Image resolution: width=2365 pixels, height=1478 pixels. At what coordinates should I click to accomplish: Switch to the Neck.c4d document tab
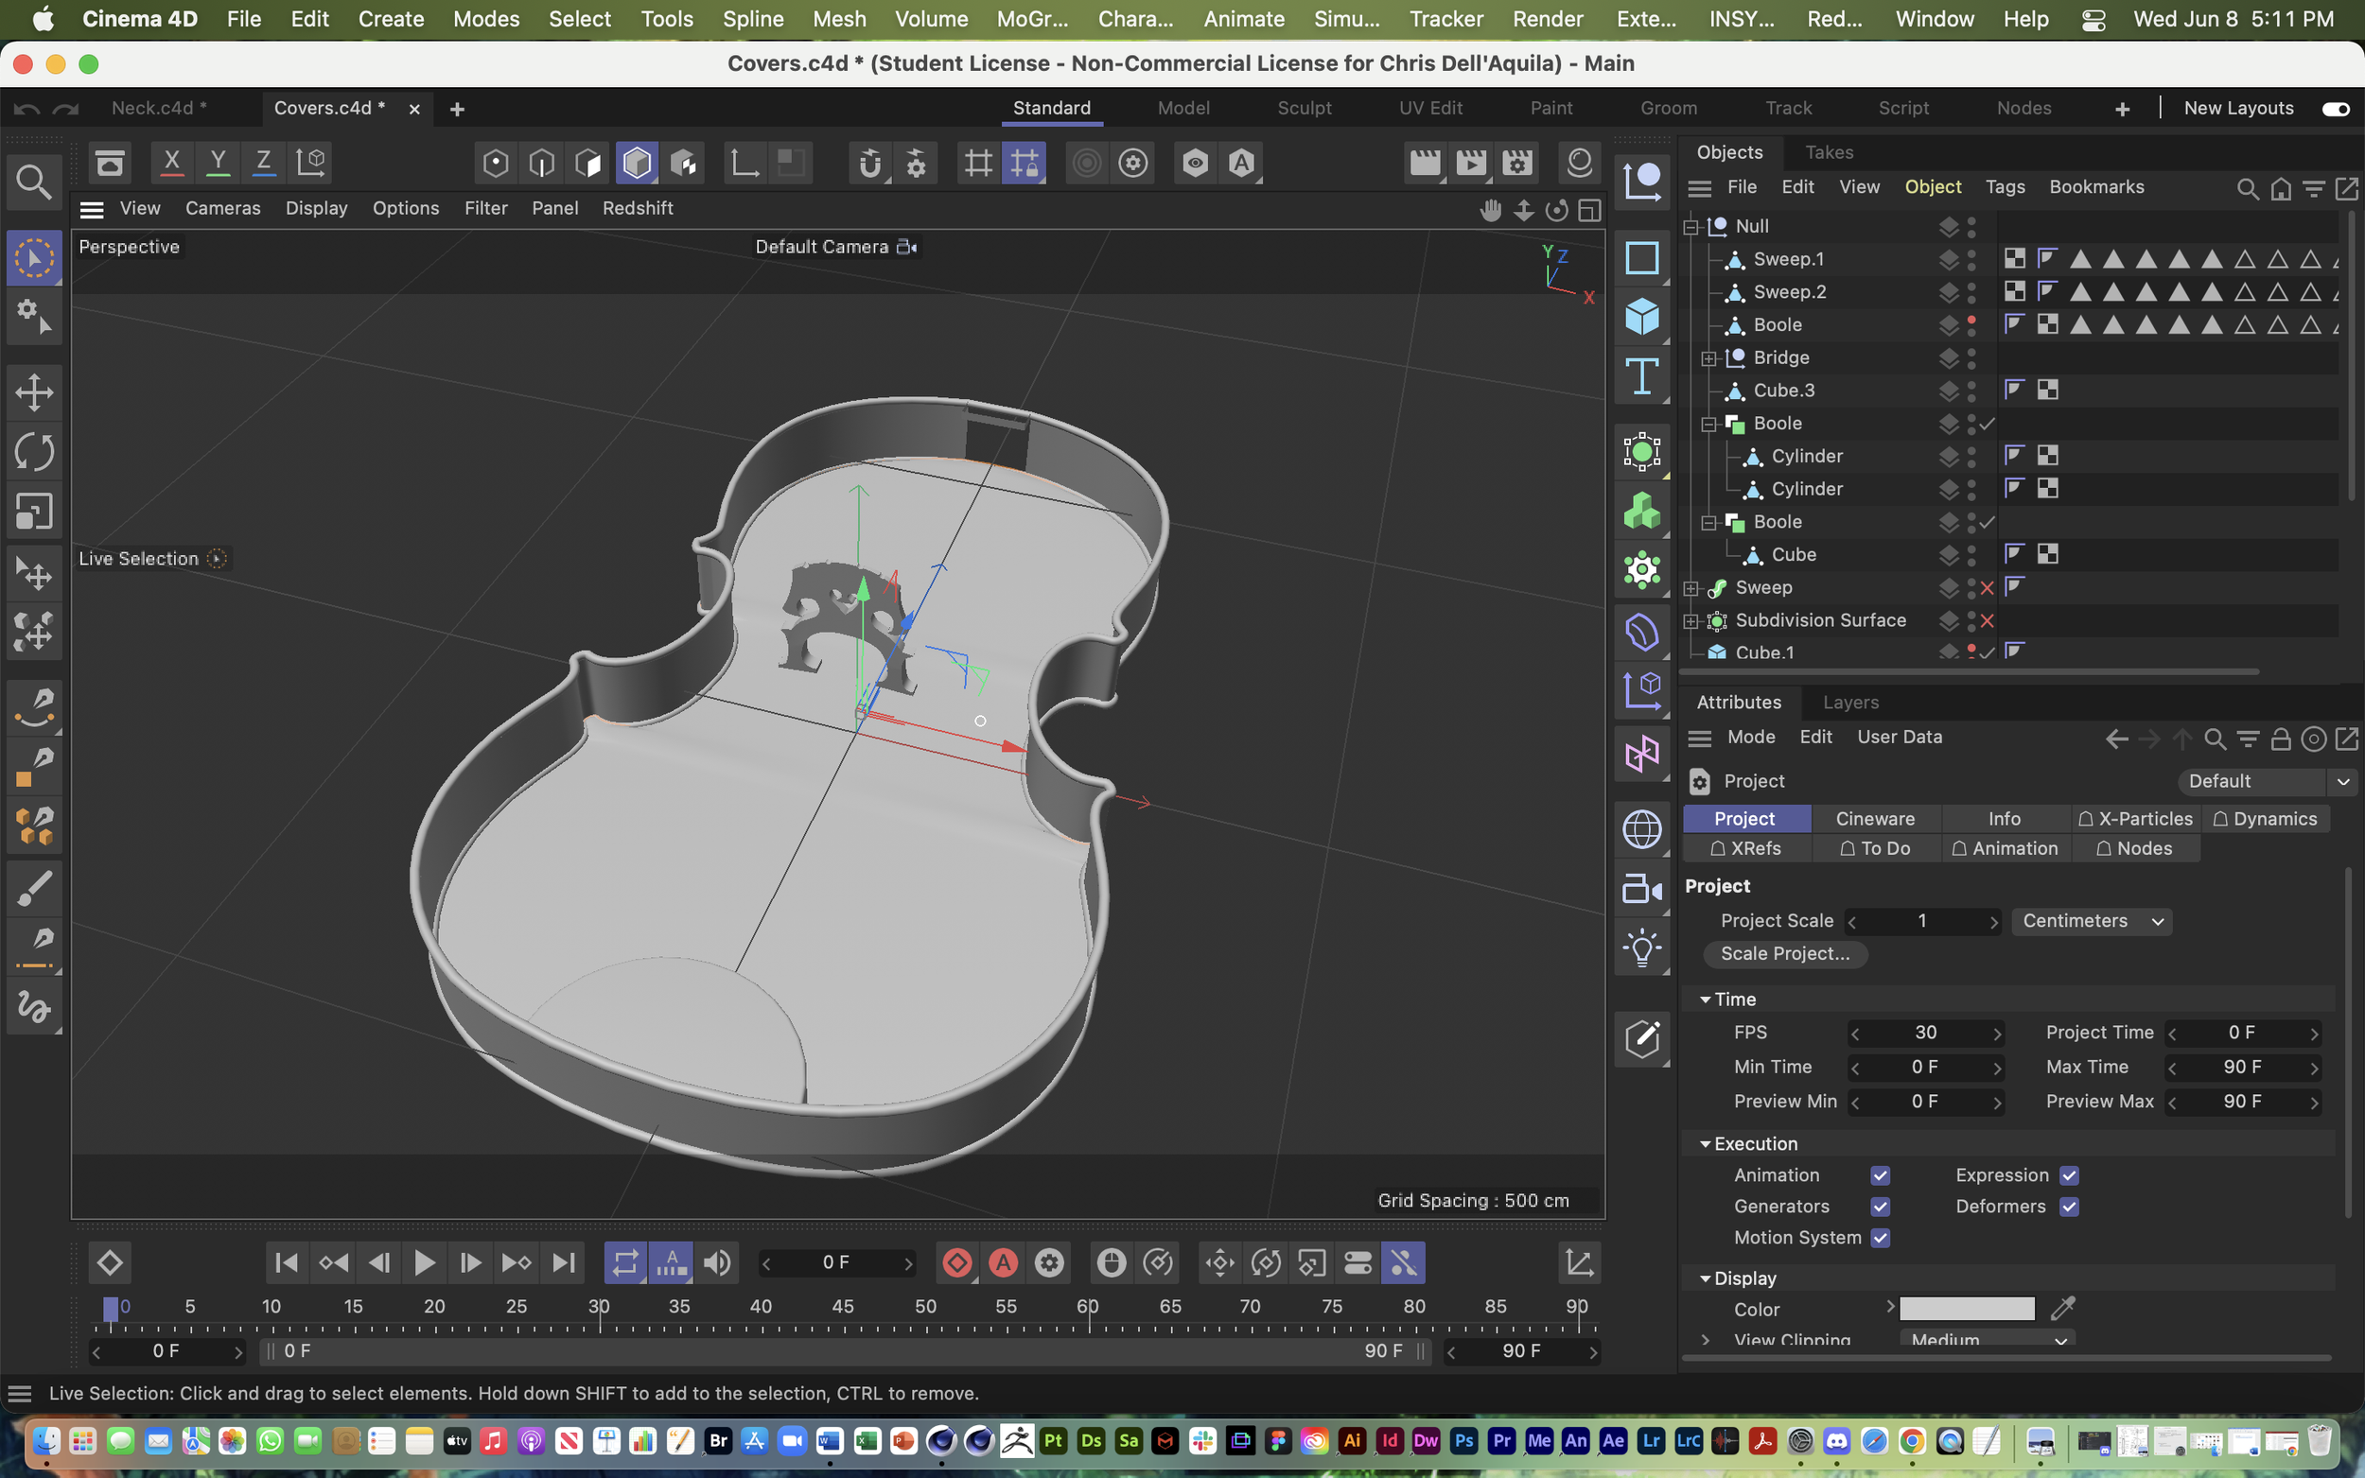pos(159,109)
